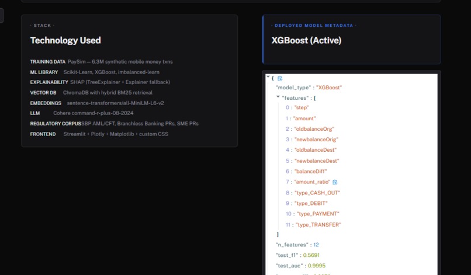Click the test_auc value 0.9995
This screenshot has height=275, width=471.
(317, 266)
